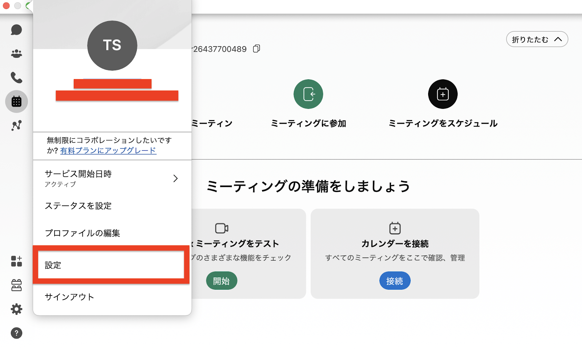The width and height of the screenshot is (582, 349).
Task: Click the すべてのミーティングをここで確認、管理 description
Action: 395,258
